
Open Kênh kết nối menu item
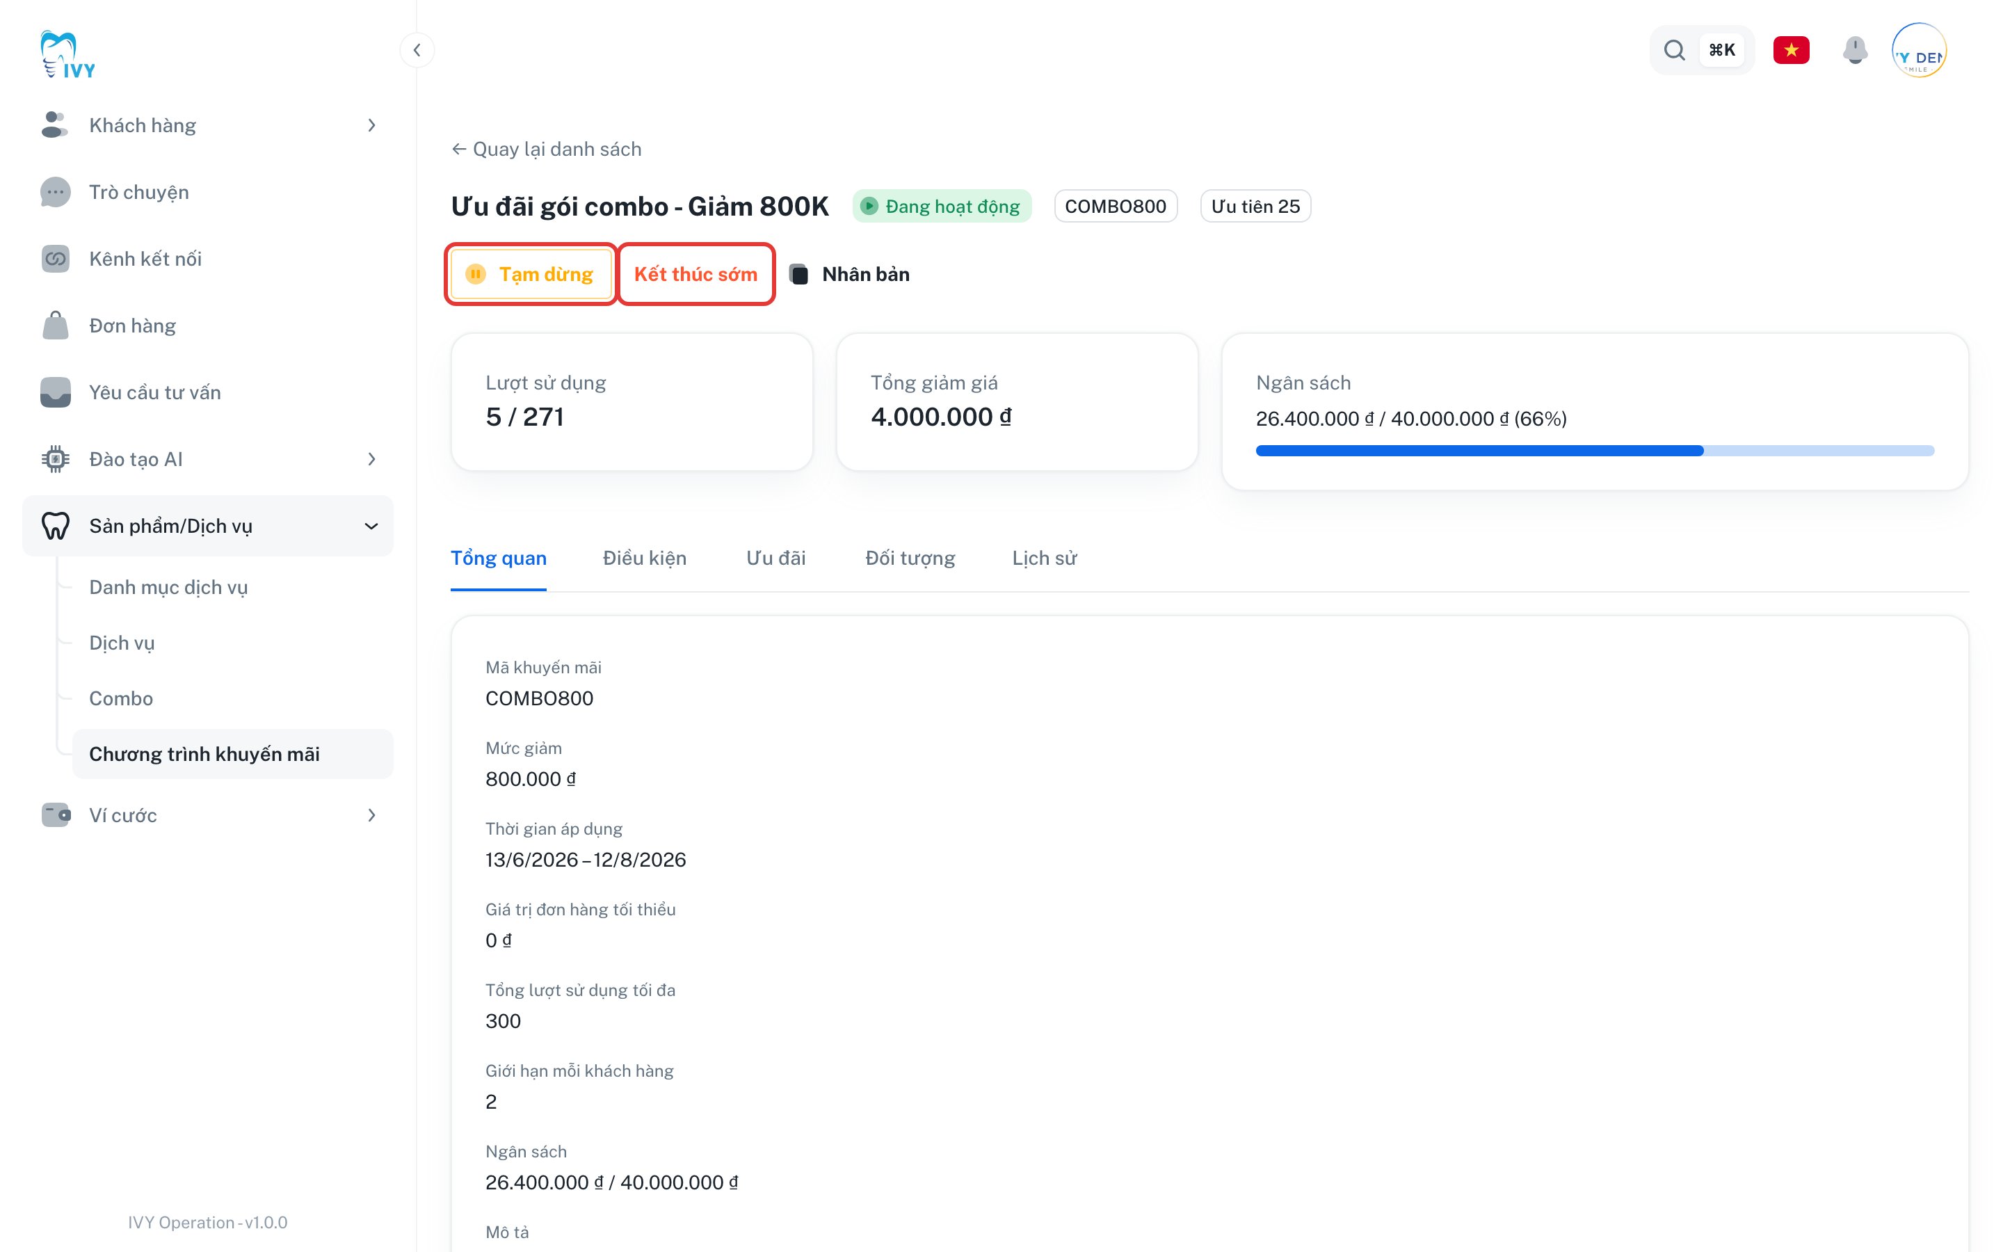(x=208, y=259)
